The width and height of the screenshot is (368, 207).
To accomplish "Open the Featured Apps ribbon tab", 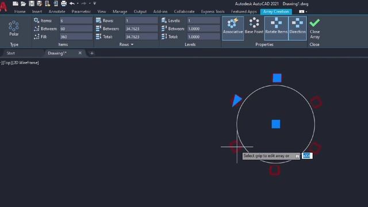I will [x=244, y=11].
